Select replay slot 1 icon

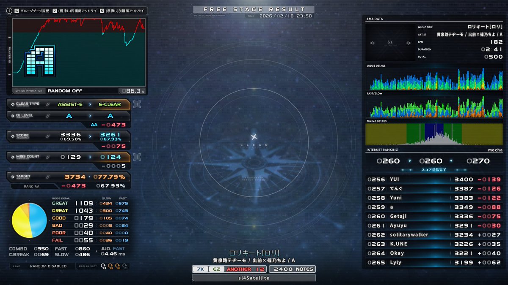tap(103, 266)
